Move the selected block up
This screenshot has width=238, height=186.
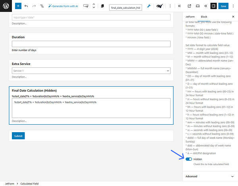[94, 4]
